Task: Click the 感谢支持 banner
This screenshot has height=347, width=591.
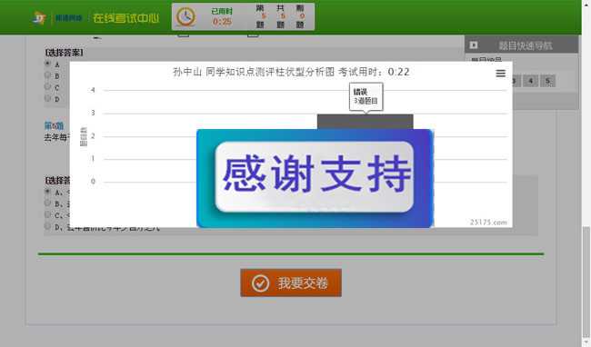Action: pos(316,178)
